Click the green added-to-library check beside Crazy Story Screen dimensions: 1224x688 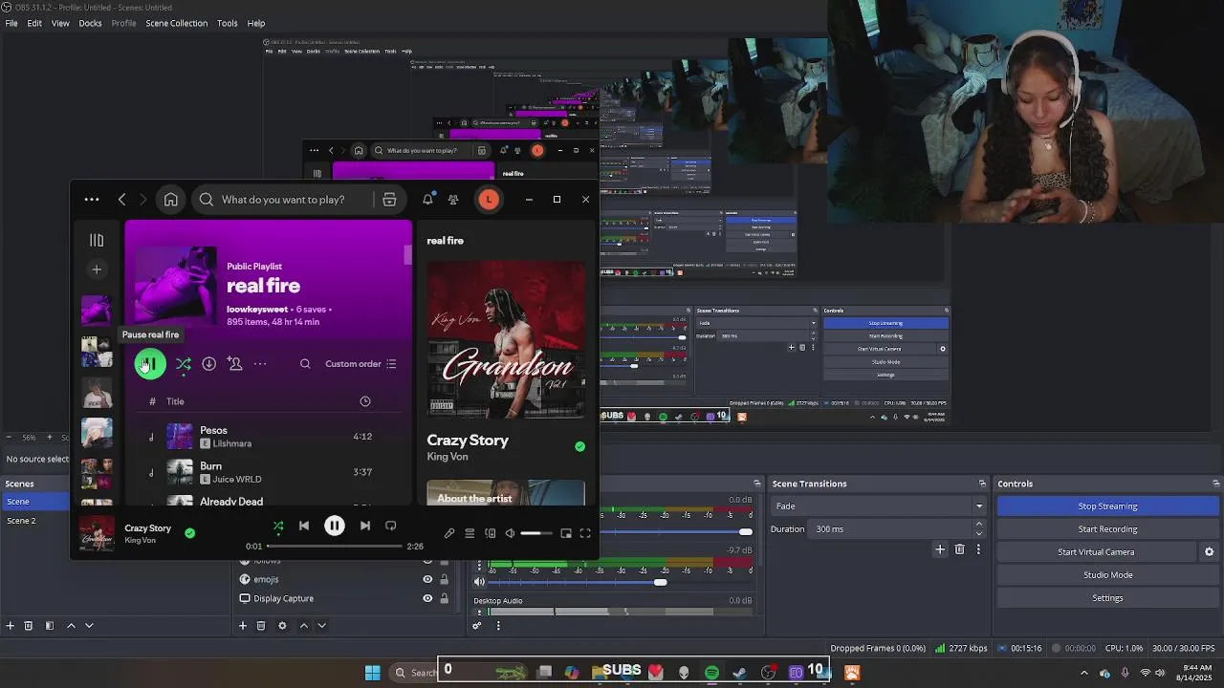579,446
